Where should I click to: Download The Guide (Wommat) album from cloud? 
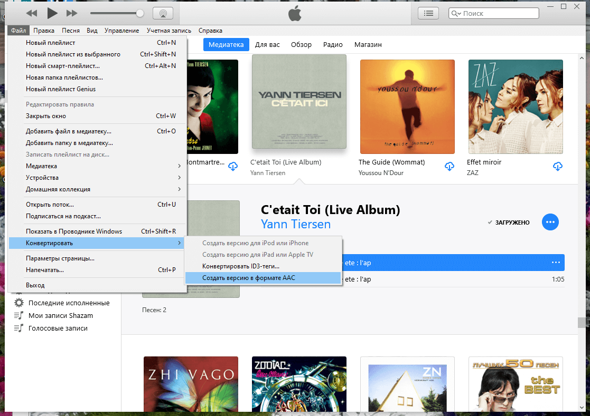point(449,167)
